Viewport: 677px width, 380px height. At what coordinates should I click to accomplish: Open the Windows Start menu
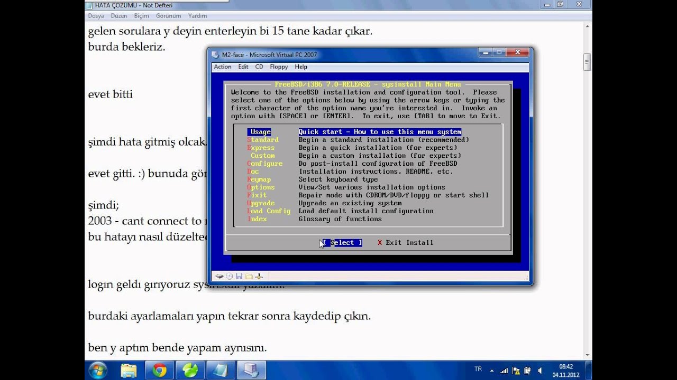(x=98, y=370)
